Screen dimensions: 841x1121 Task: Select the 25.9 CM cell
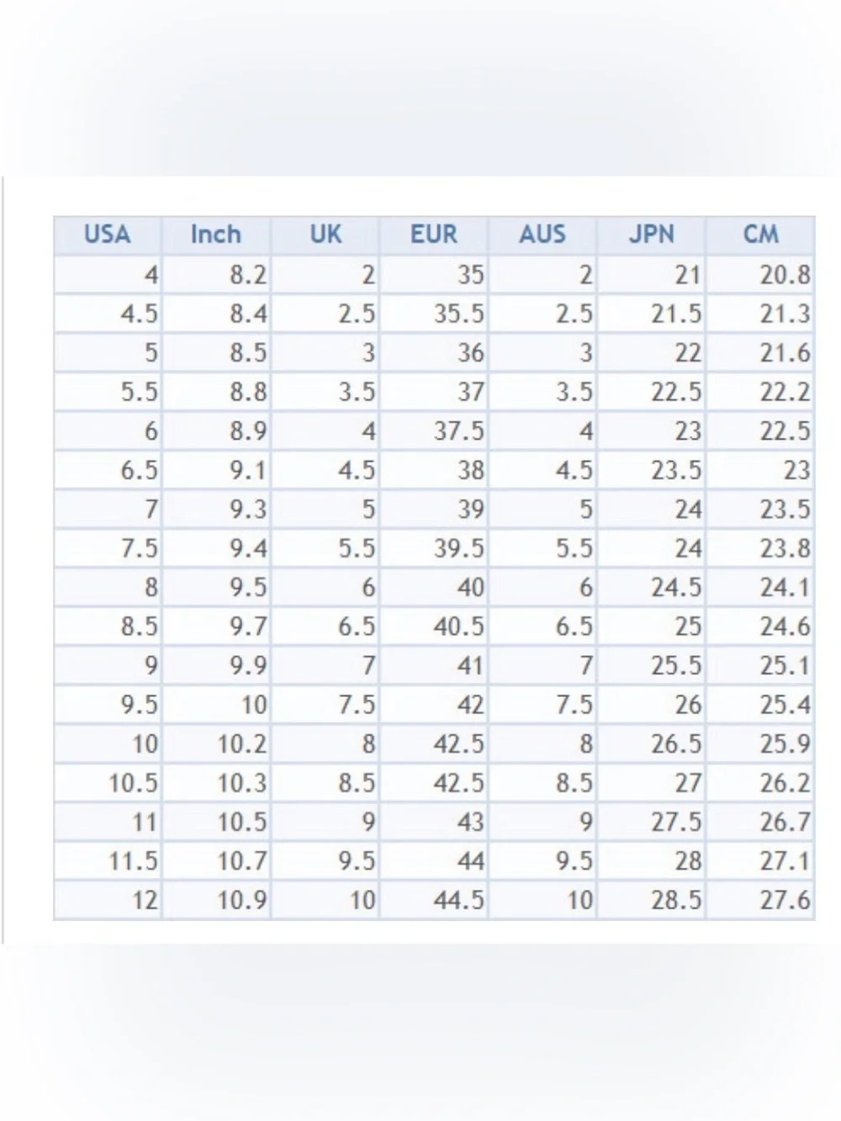[760, 744]
